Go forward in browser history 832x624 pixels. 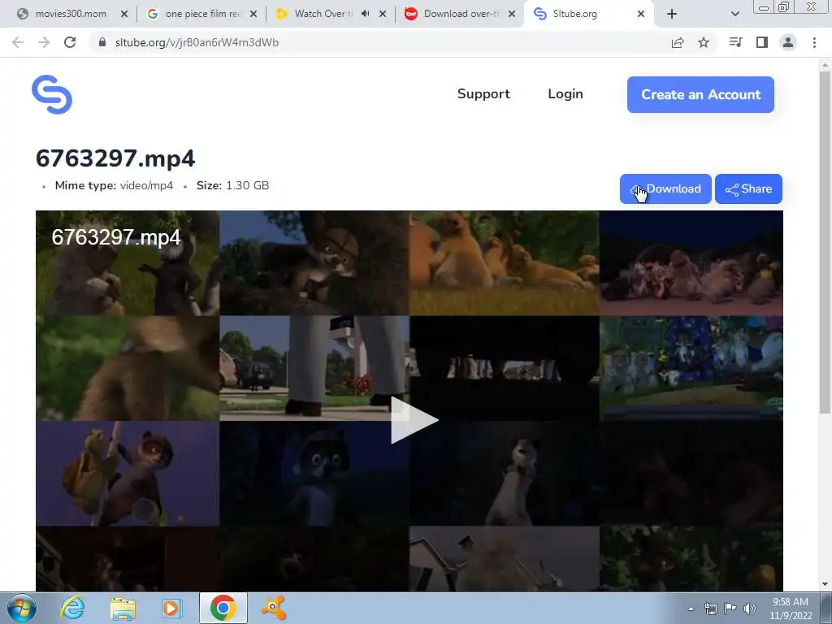(x=44, y=42)
